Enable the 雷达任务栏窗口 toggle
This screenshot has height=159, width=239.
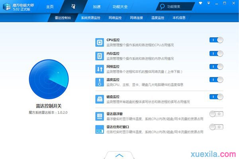(x=216, y=127)
